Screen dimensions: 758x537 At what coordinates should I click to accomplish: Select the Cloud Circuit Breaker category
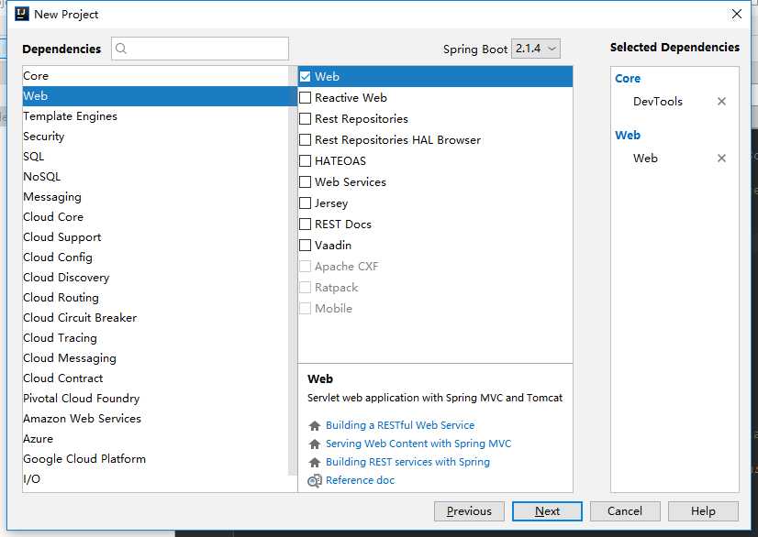point(156,318)
